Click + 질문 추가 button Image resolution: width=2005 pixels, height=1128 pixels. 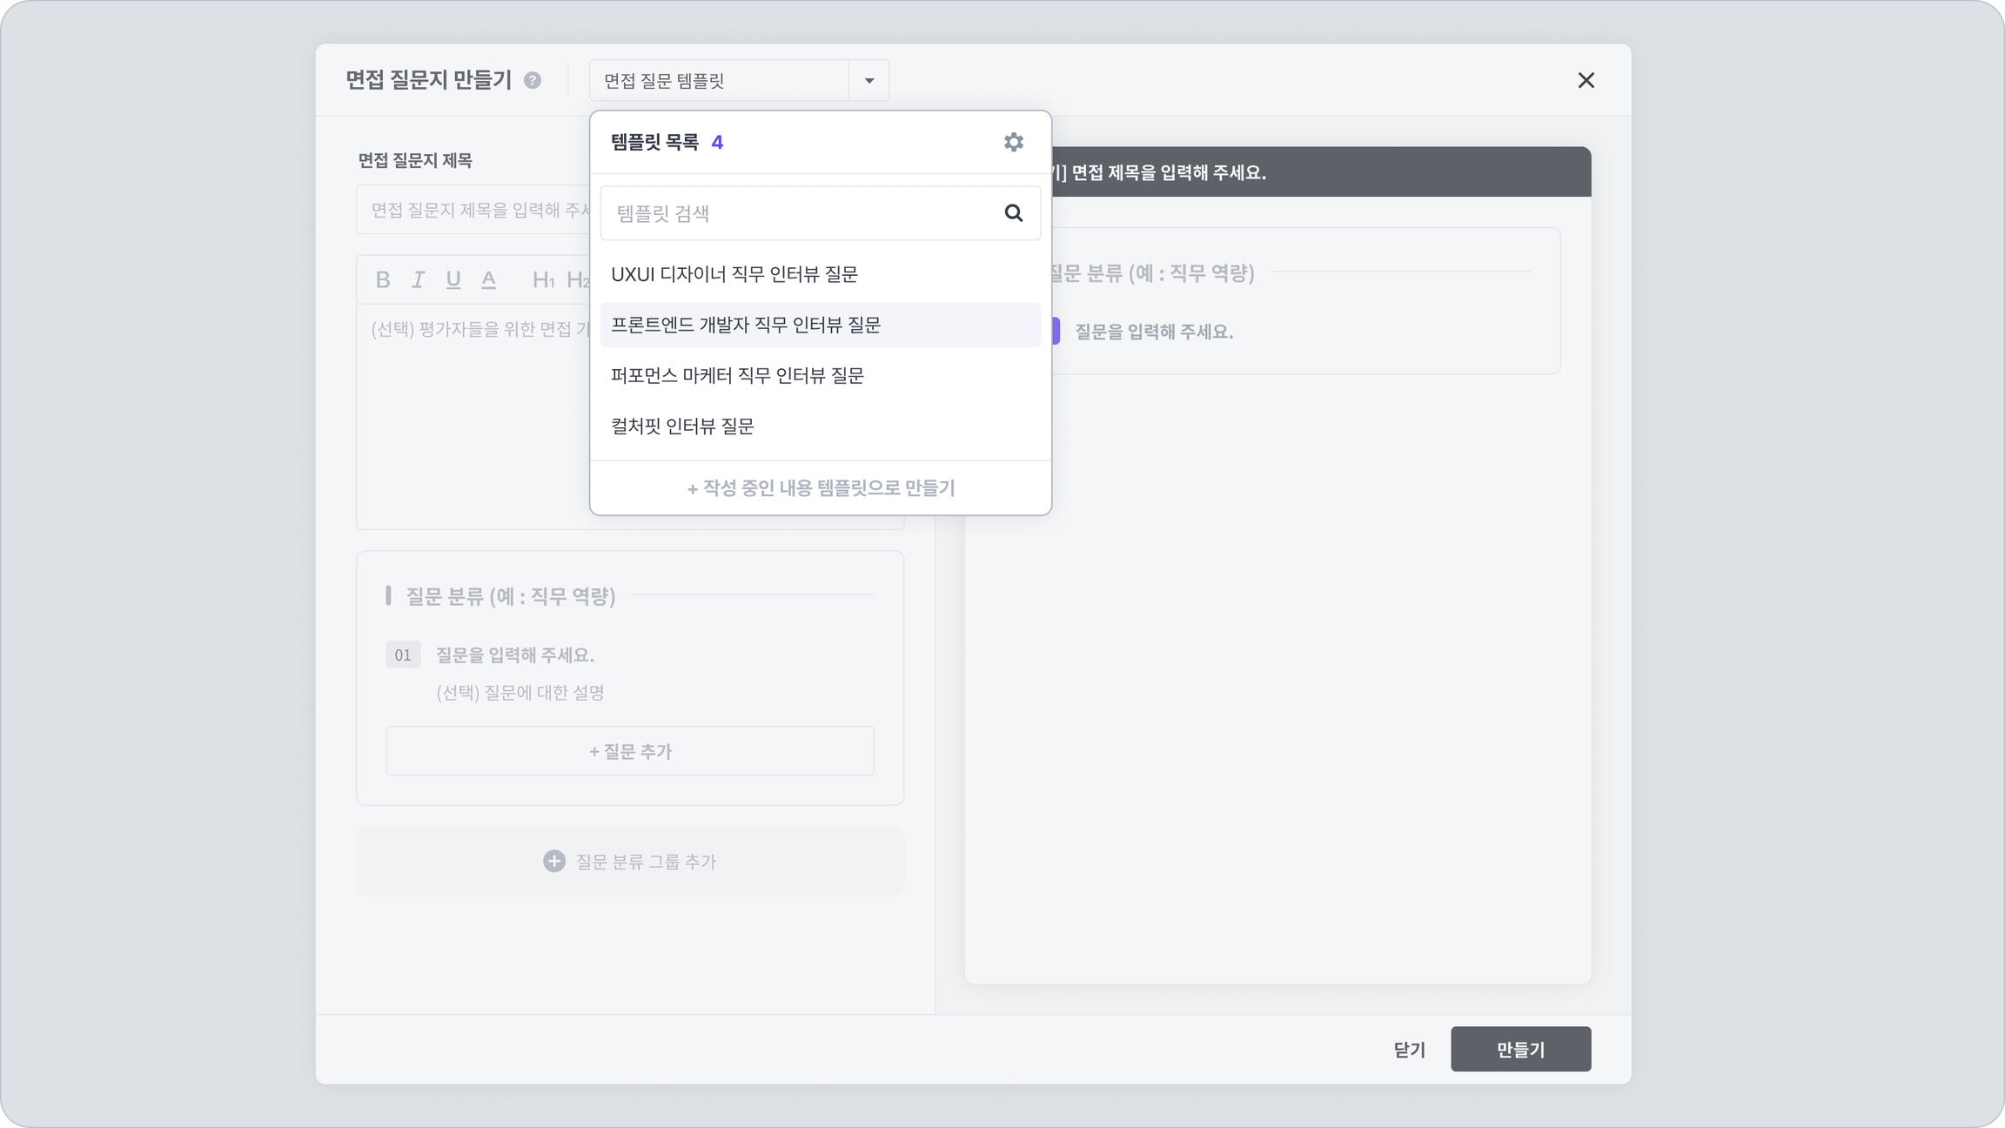coord(630,751)
